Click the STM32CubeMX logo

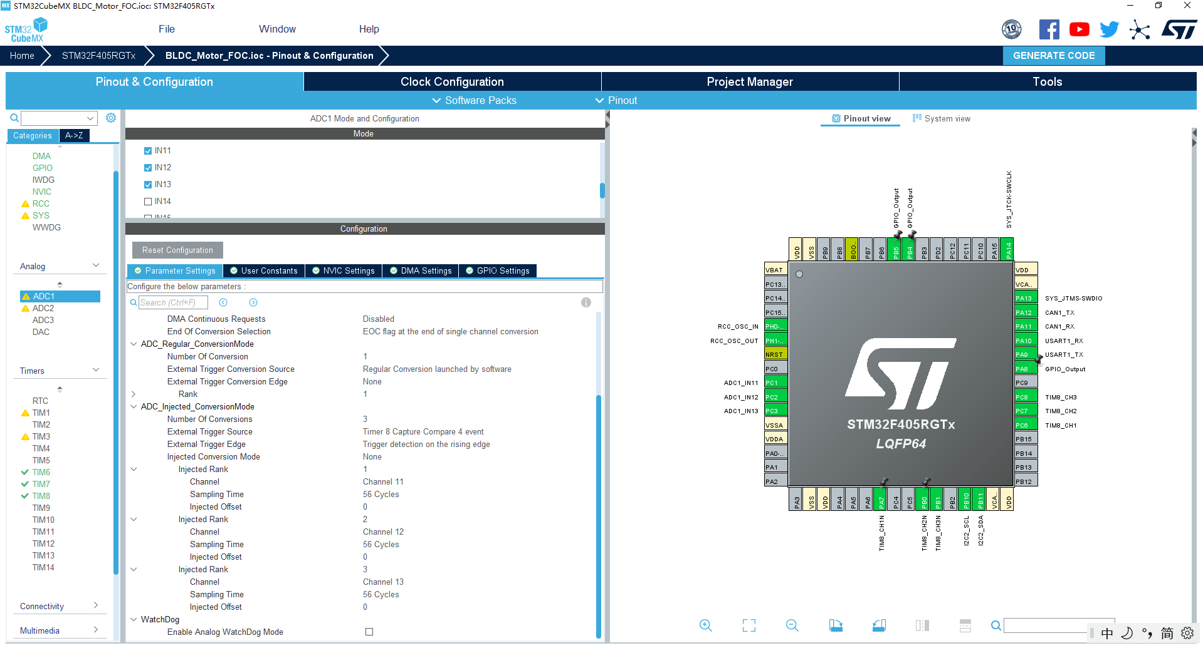26,29
